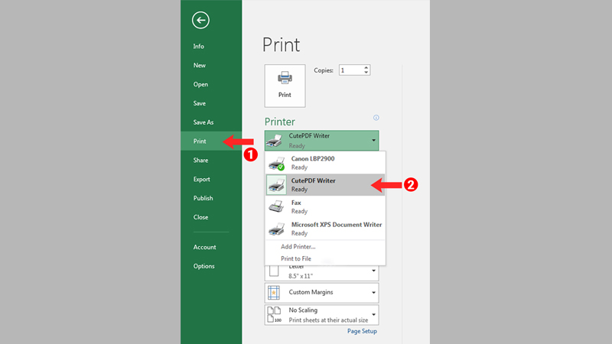Screen dimensions: 612x344
Task: Click in the Copies input field
Action: pos(350,70)
